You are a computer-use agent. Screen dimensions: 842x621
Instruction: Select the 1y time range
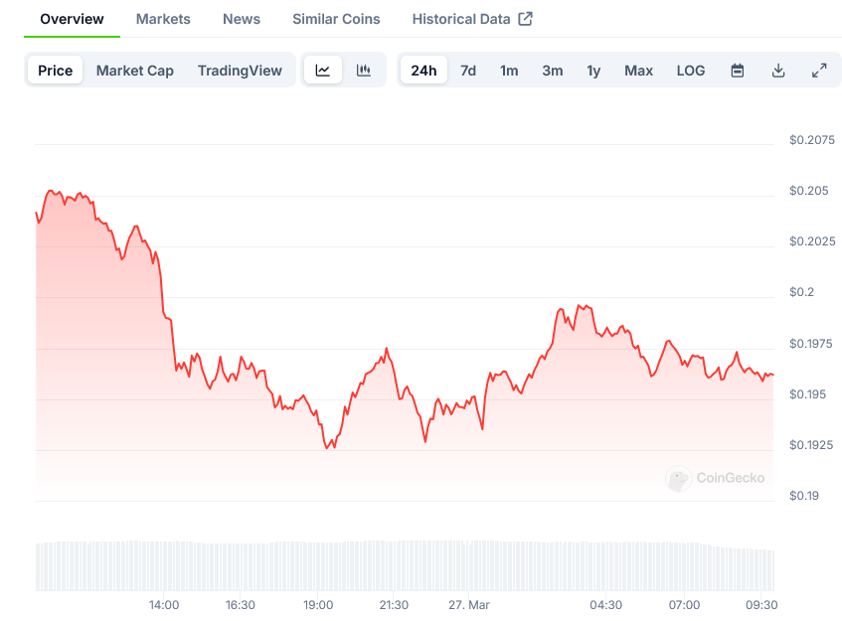(593, 71)
